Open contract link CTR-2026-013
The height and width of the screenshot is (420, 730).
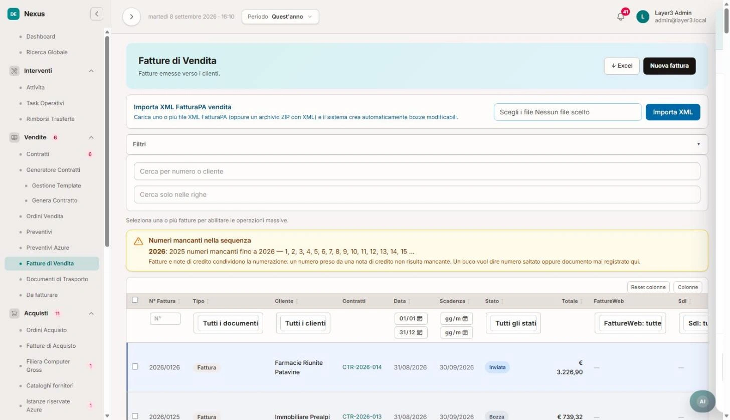pos(362,416)
